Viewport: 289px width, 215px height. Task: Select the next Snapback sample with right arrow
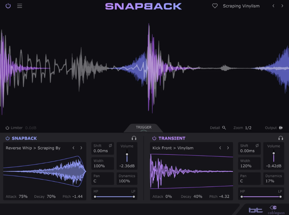81,148
